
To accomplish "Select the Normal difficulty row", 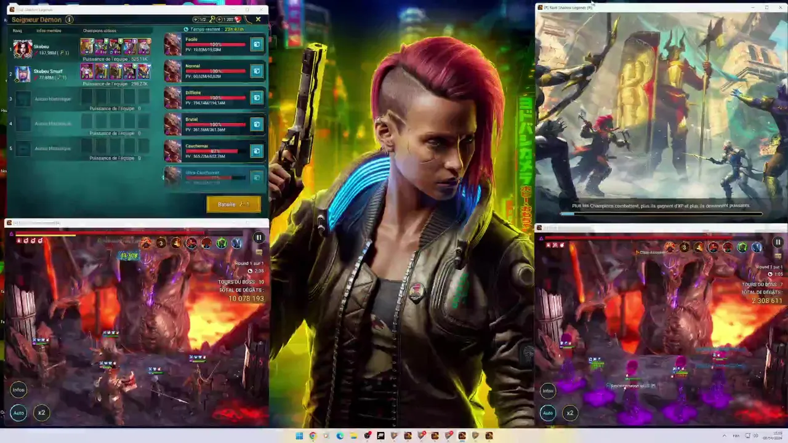I will tap(214, 71).
